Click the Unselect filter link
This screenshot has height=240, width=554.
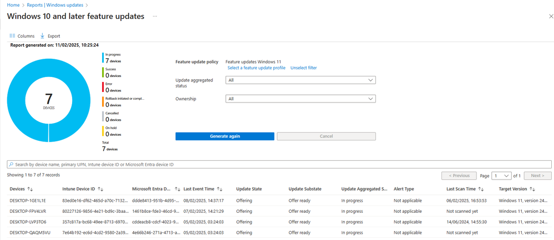click(x=303, y=68)
